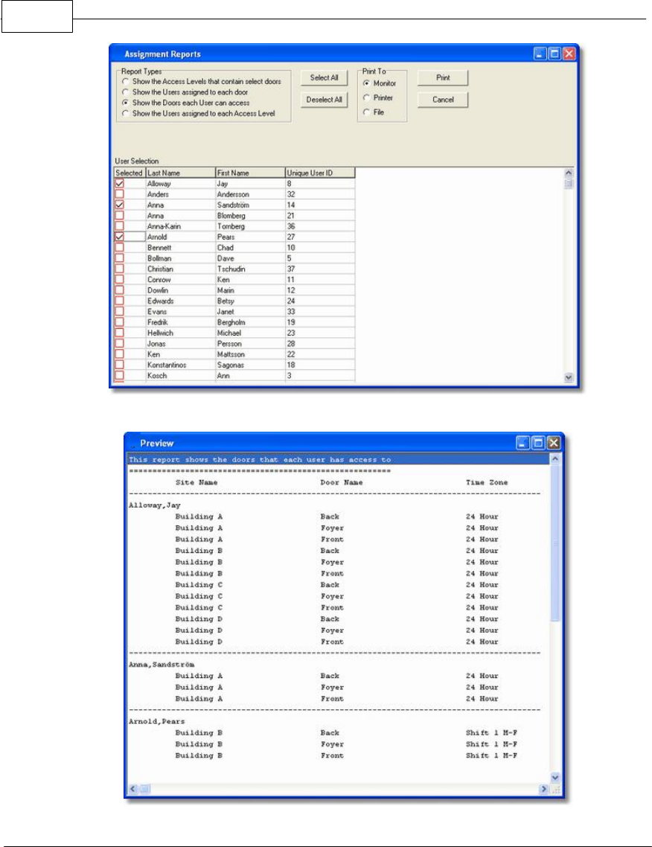Select 'Show the Doors each User can access'
This screenshot has height=847, width=652.
tap(125, 103)
